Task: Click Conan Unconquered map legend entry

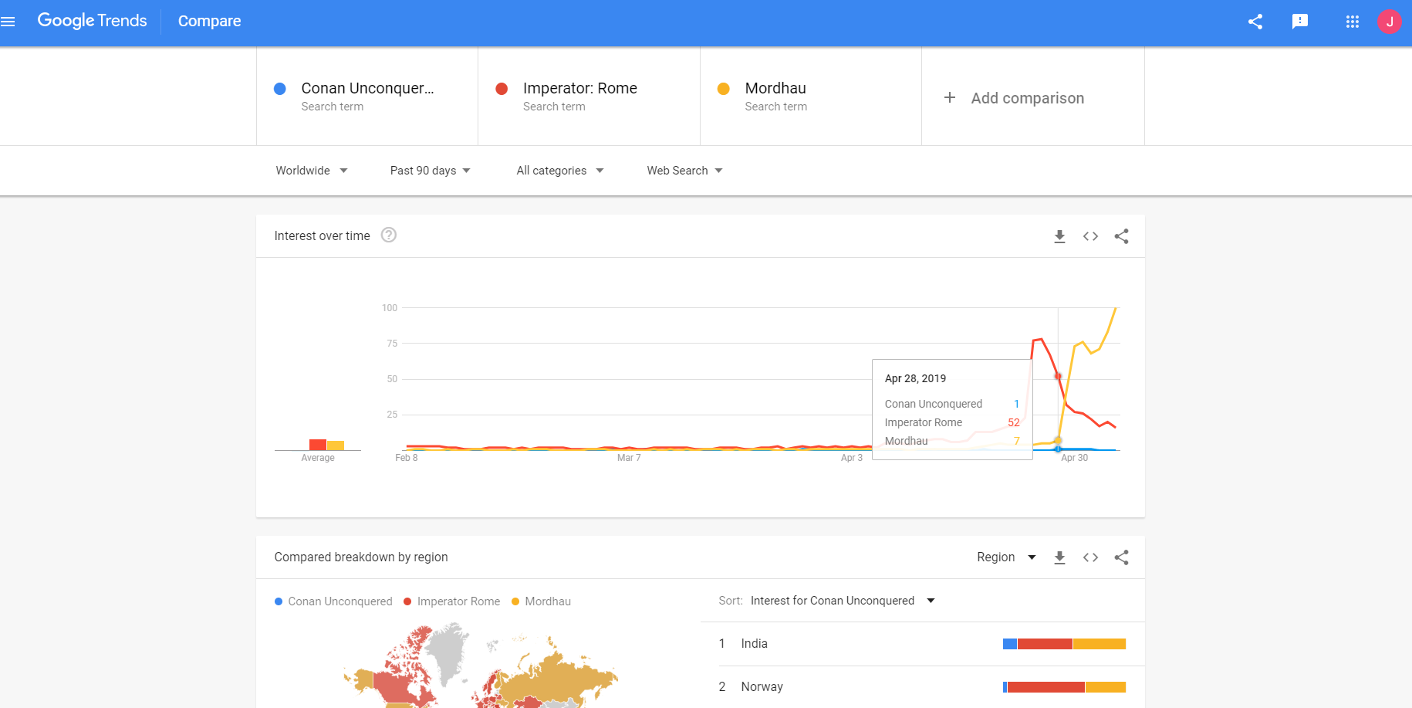Action: pos(333,601)
